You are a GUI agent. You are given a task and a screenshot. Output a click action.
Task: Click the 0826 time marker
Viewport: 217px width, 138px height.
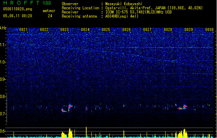pyautogui.click(x=127, y=30)
